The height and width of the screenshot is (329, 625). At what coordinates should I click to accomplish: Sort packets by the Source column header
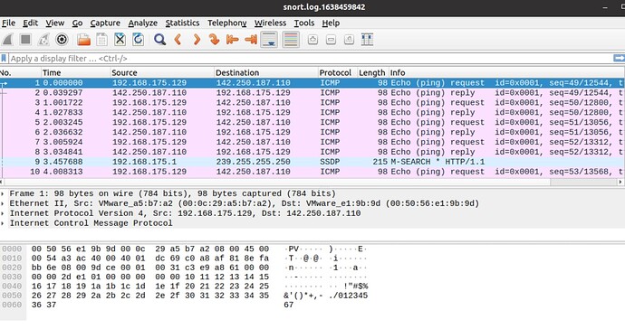[162, 73]
